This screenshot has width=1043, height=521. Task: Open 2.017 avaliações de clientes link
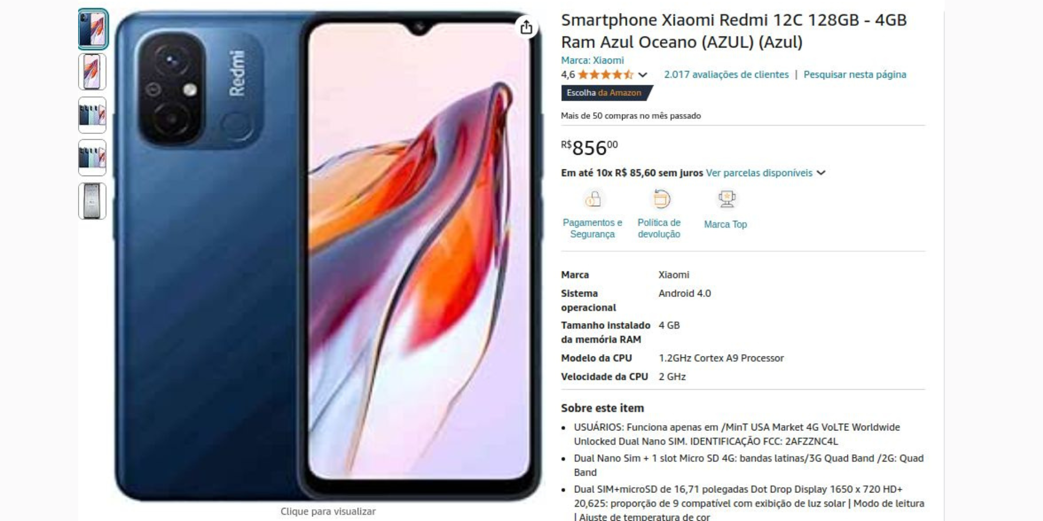726,75
